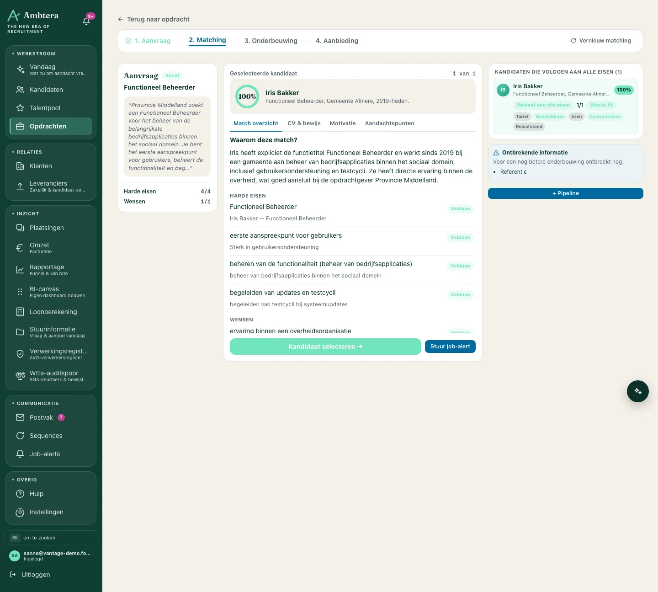658x592 pixels.
Task: Click the Omzet euro icon
Action: tap(20, 248)
